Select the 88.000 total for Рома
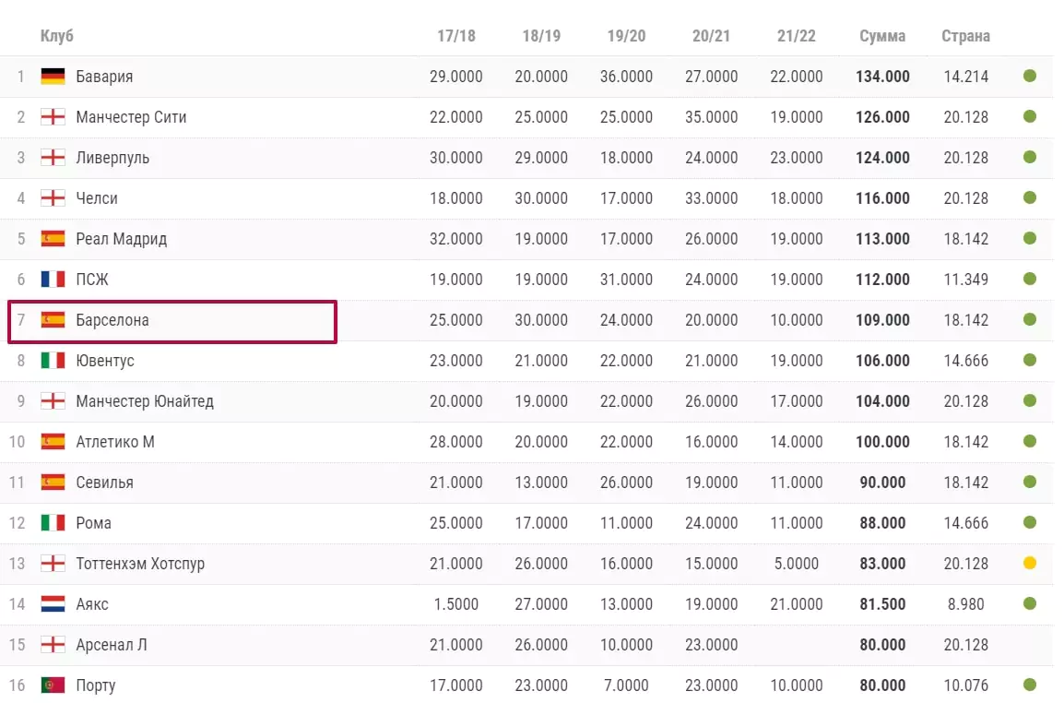Viewport: 1064px width, 703px height. tap(882, 522)
